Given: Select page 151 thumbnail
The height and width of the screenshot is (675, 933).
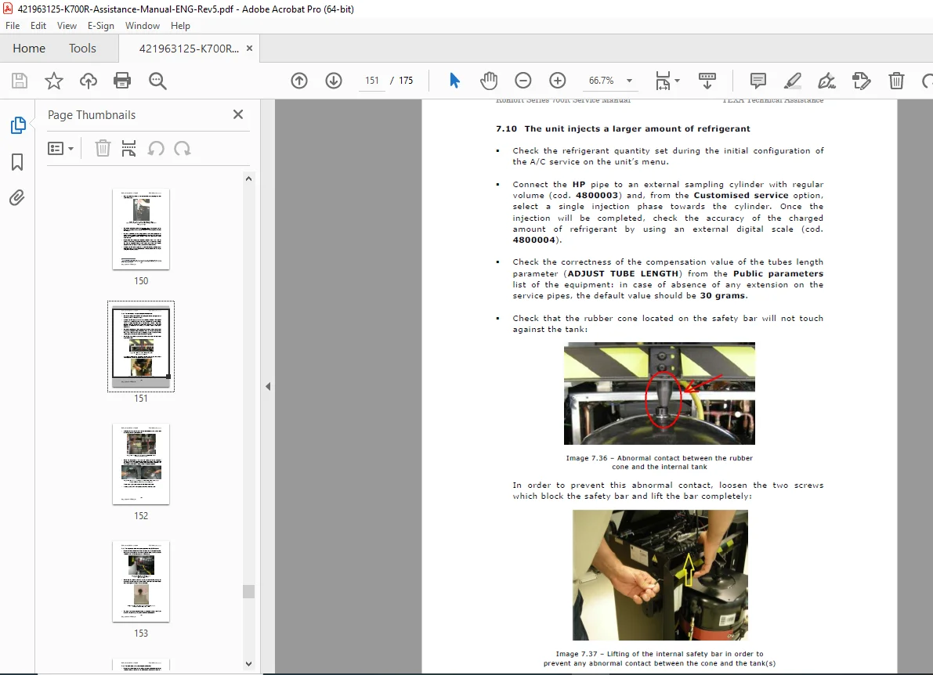Looking at the screenshot, I should [x=141, y=346].
